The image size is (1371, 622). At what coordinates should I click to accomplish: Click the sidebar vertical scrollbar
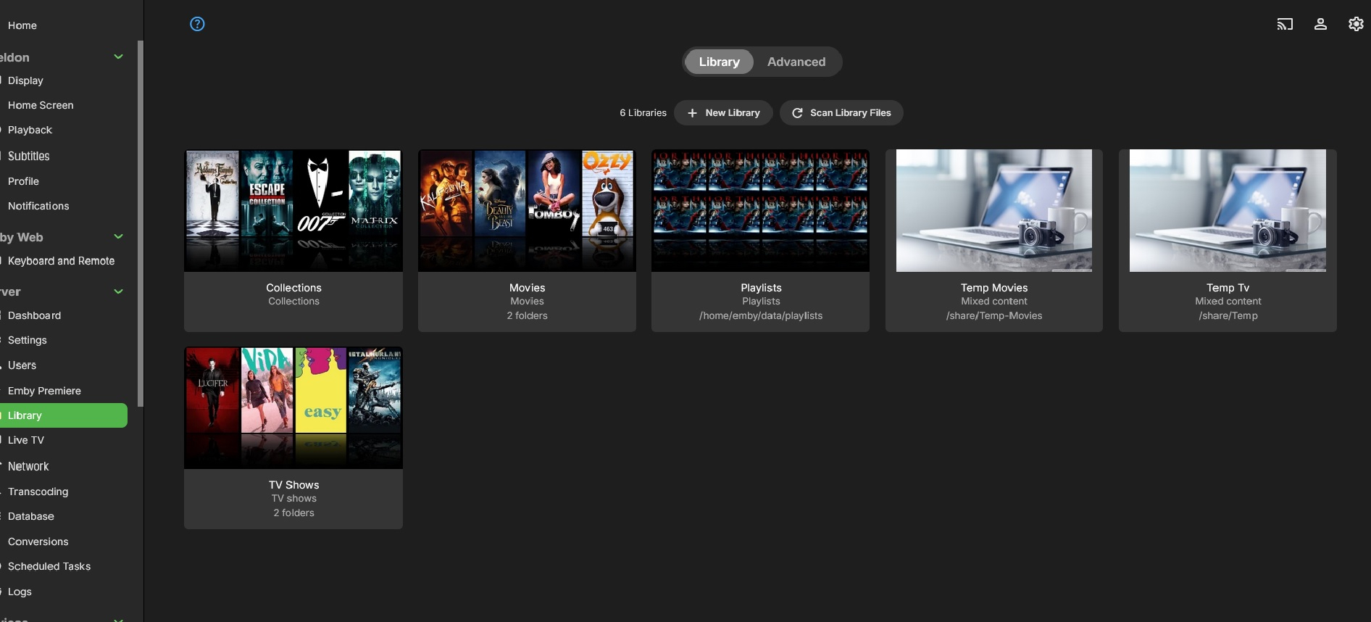[x=141, y=223]
